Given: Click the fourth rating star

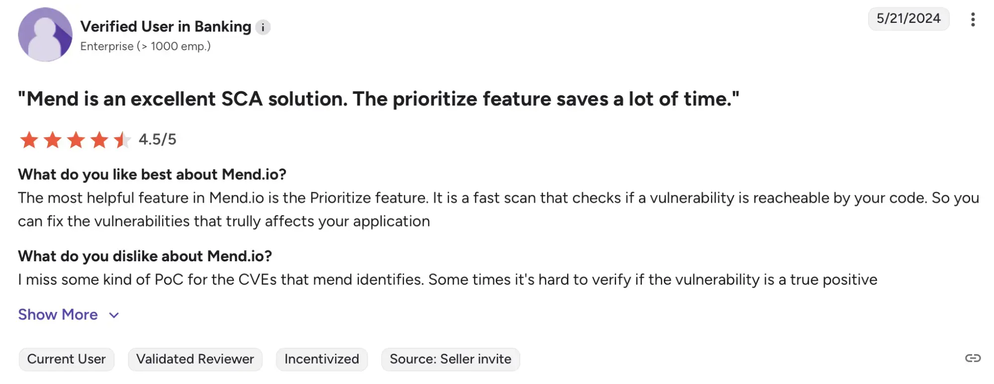Looking at the screenshot, I should [99, 140].
